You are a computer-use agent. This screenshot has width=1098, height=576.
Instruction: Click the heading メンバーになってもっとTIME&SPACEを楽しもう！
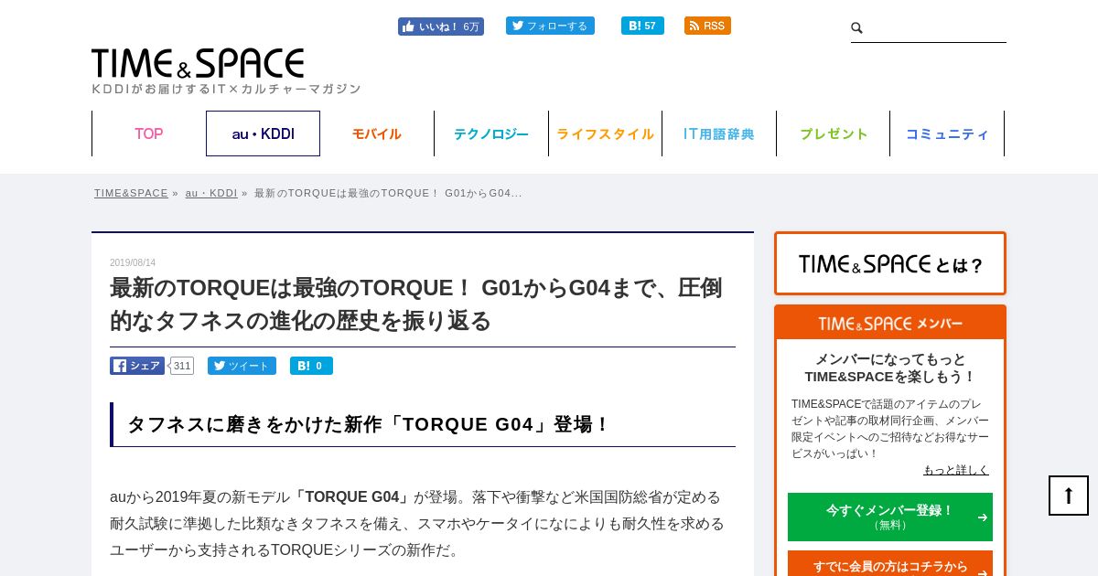[890, 368]
